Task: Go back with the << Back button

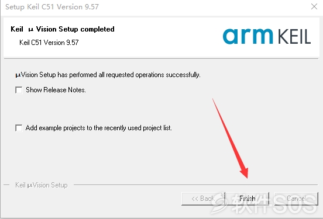Action: [x=203, y=199]
